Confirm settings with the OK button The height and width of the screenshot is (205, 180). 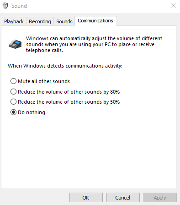86,198
